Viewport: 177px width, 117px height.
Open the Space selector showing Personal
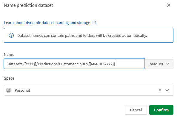click(x=89, y=90)
